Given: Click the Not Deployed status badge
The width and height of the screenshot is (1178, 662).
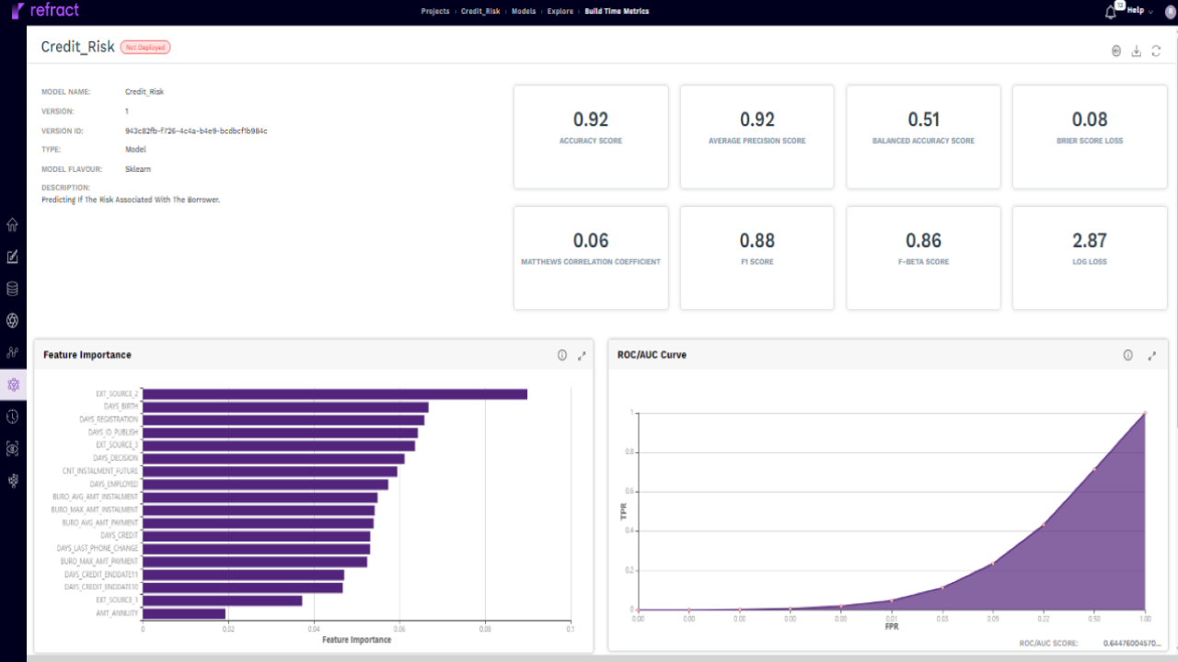Looking at the screenshot, I should [x=144, y=46].
